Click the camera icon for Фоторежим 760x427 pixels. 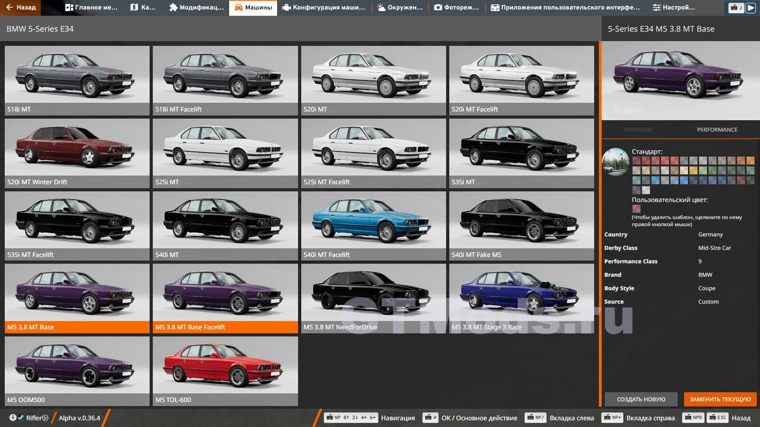(438, 8)
